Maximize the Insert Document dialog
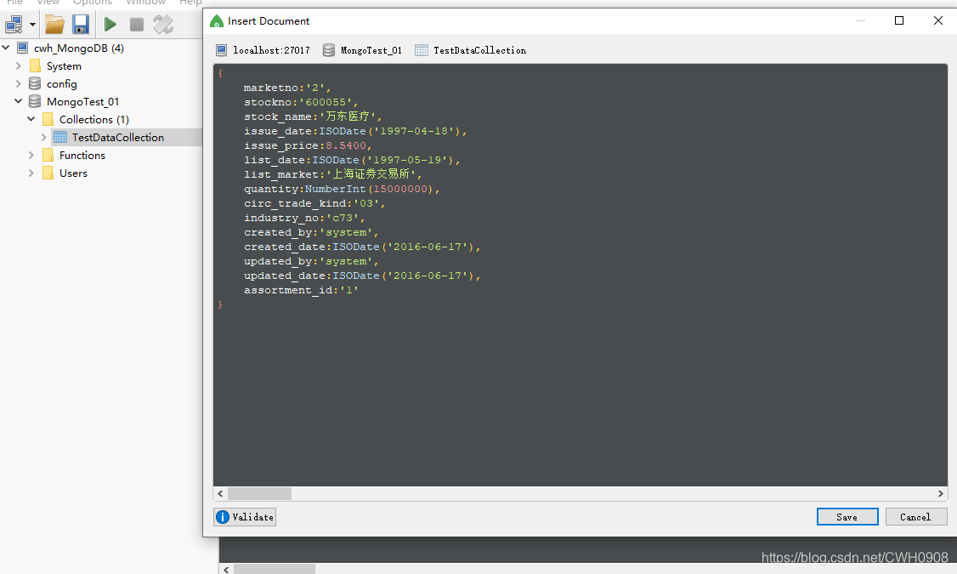This screenshot has height=574, width=957. [899, 20]
